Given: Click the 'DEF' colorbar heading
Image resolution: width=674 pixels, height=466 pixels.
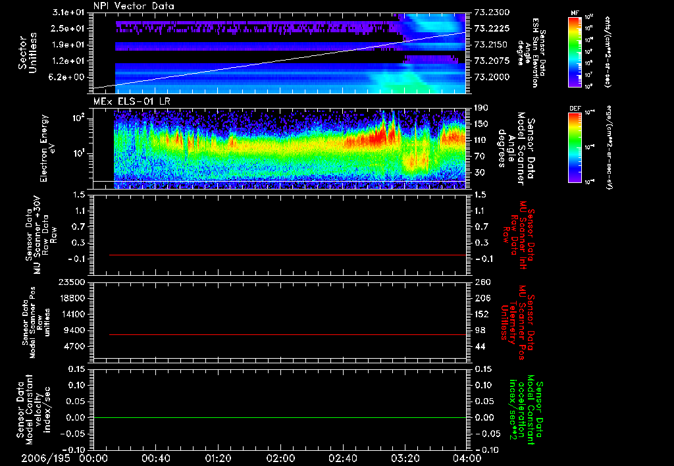Looking at the screenshot, I should [x=575, y=109].
